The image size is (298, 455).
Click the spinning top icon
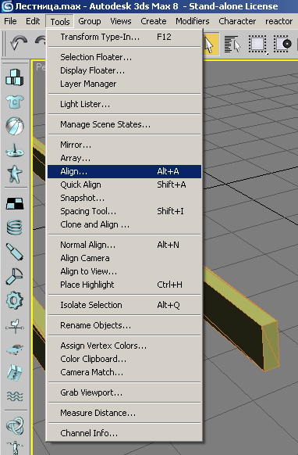pos(15,150)
